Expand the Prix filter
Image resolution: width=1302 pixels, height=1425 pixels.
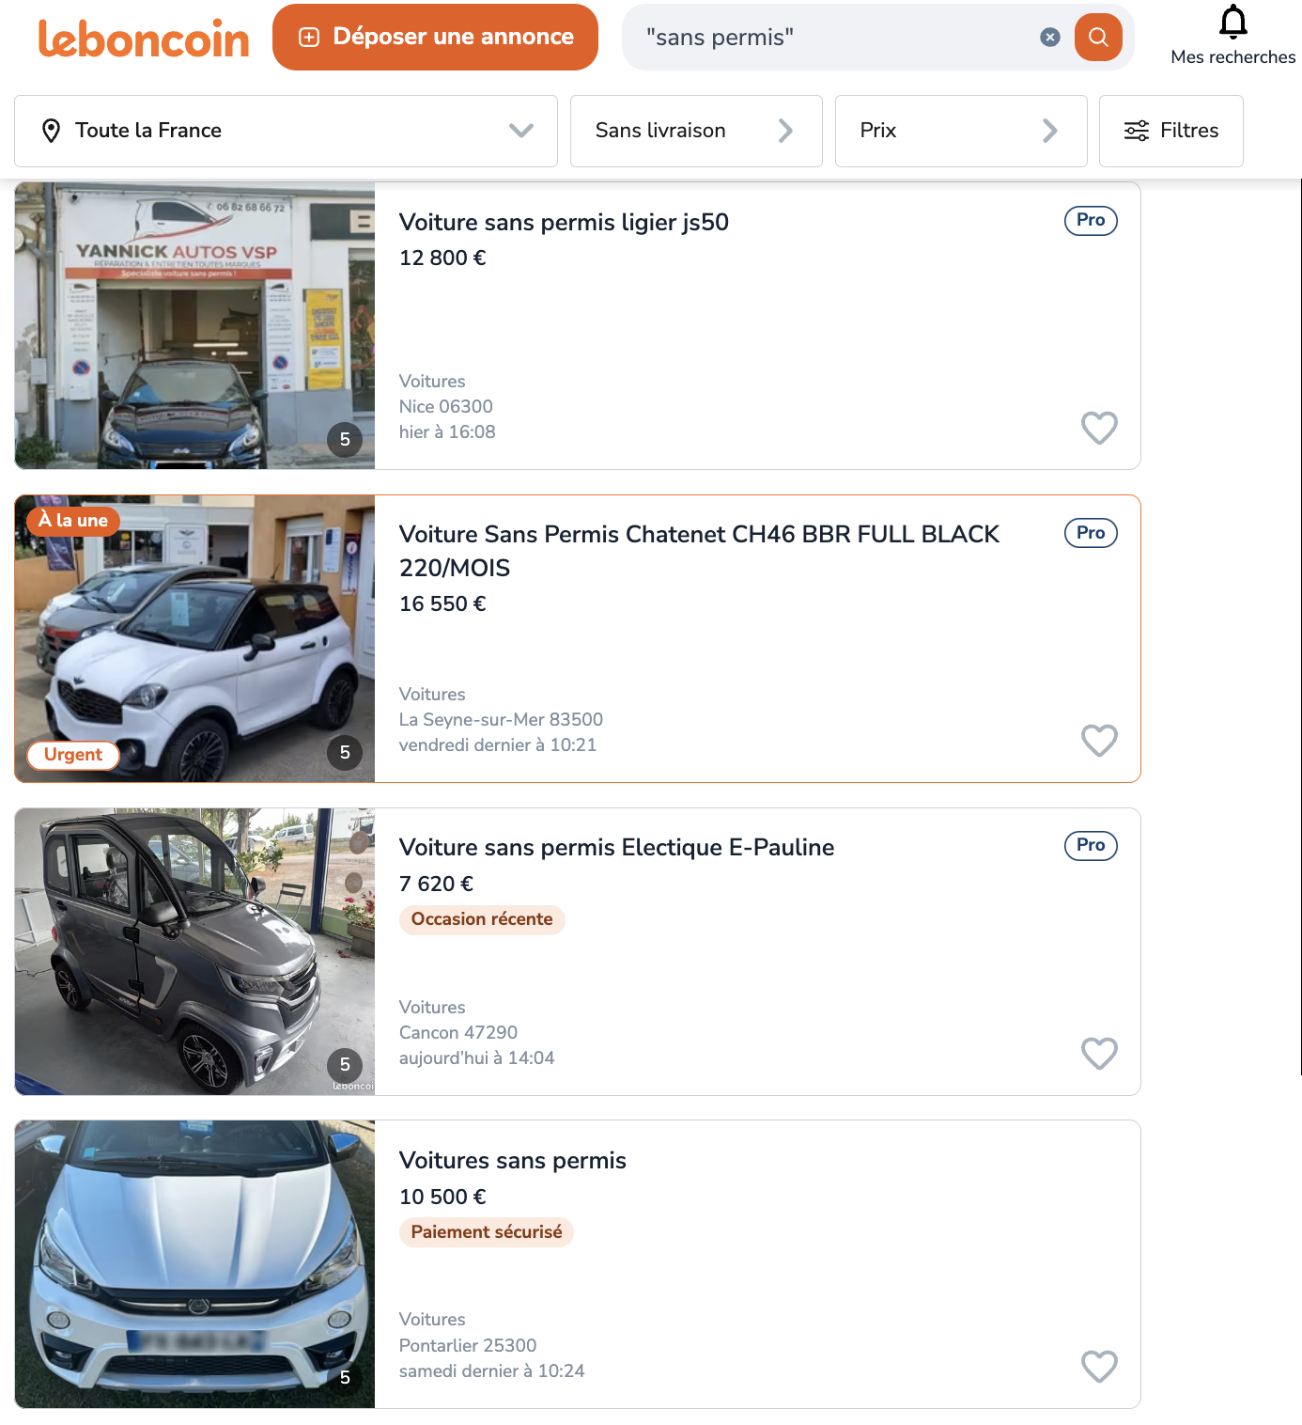960,131
